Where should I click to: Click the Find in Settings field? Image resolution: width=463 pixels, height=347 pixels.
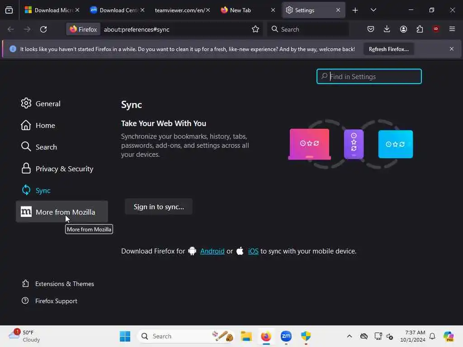tap(369, 76)
